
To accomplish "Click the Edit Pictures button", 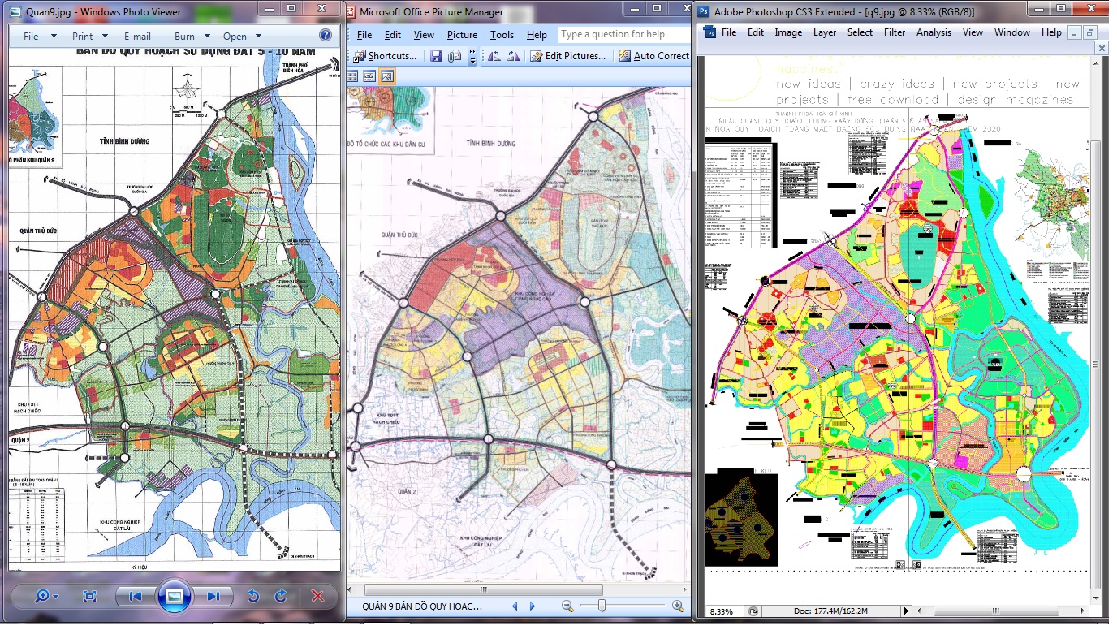I will [x=568, y=56].
